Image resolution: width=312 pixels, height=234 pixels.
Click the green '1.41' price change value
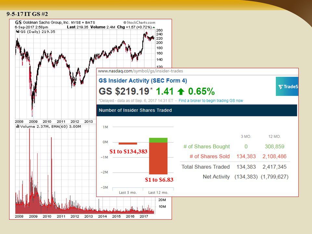click(x=165, y=92)
